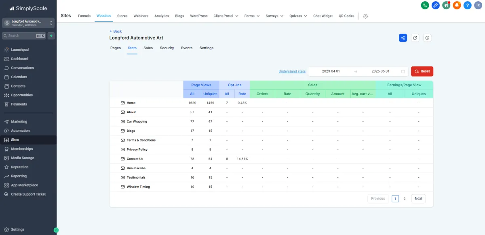Collapse the sidebar with green arrow
This screenshot has width=485, height=235.
point(56,230)
